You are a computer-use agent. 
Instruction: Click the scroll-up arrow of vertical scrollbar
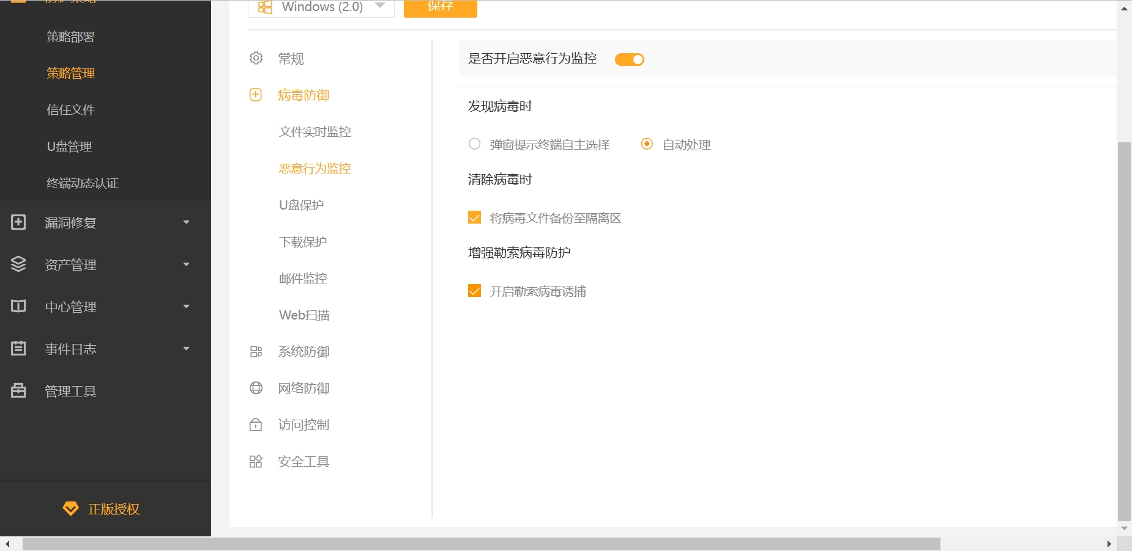pos(1124,9)
